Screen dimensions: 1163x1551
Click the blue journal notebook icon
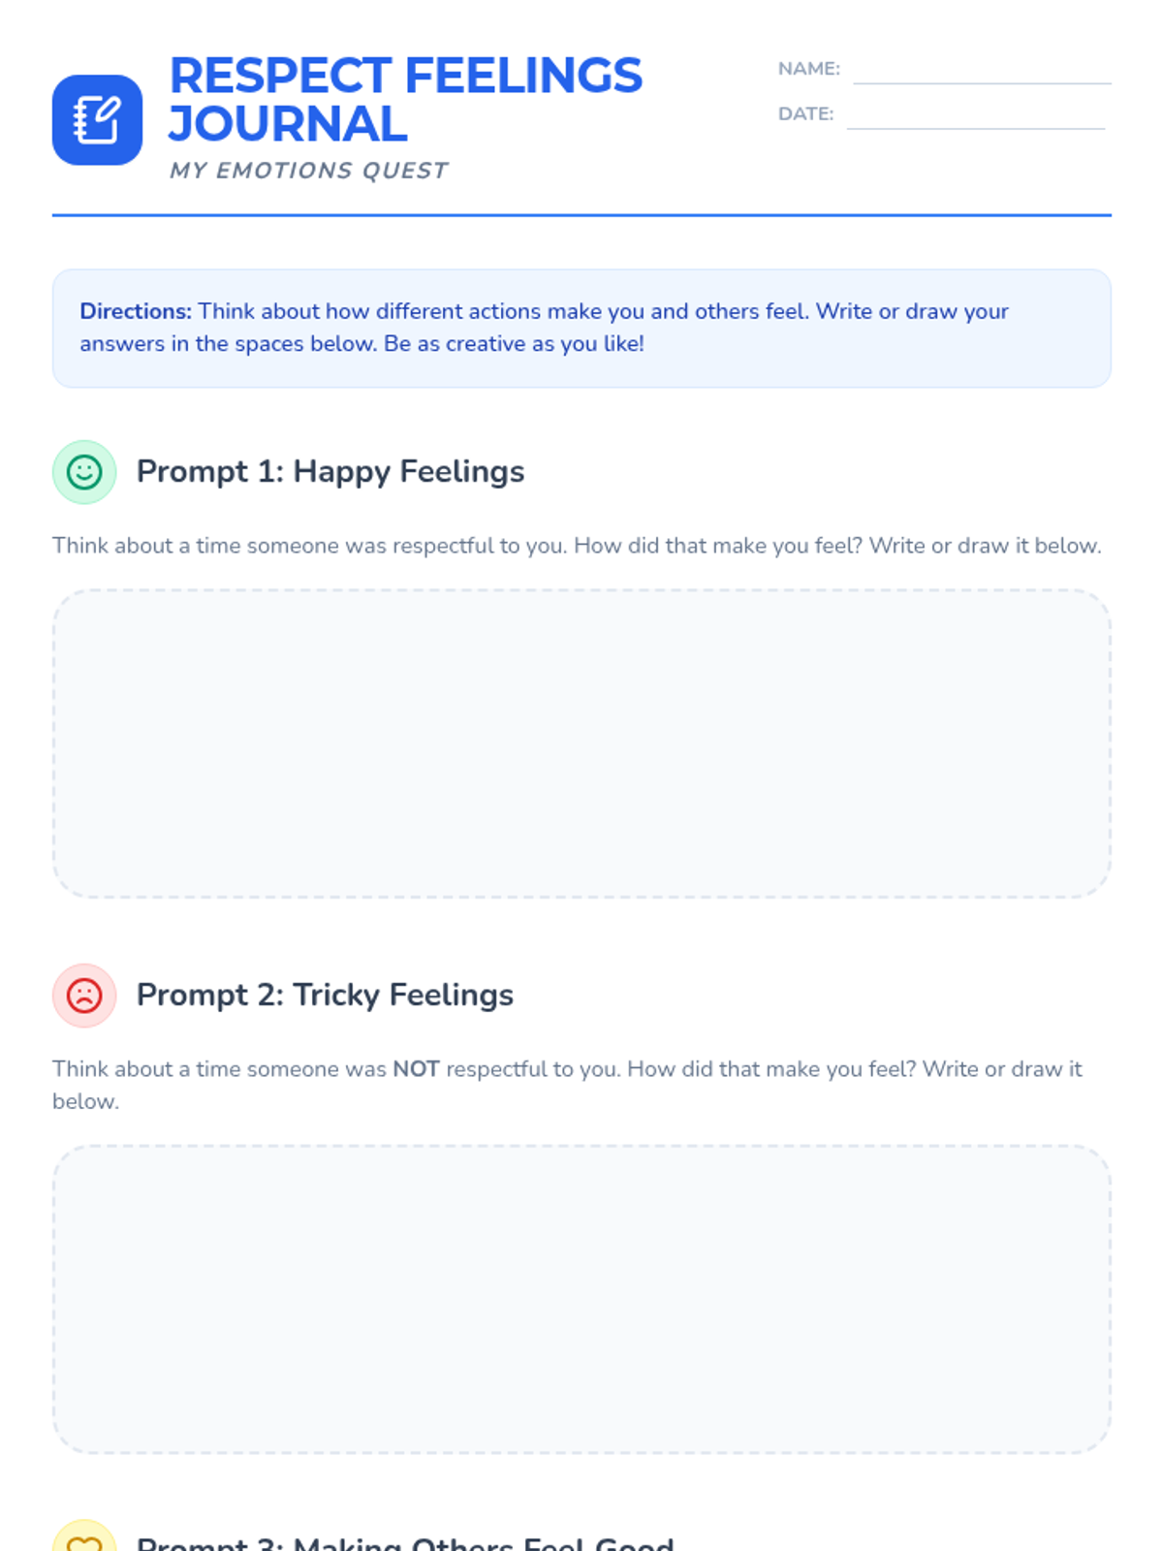coord(97,120)
